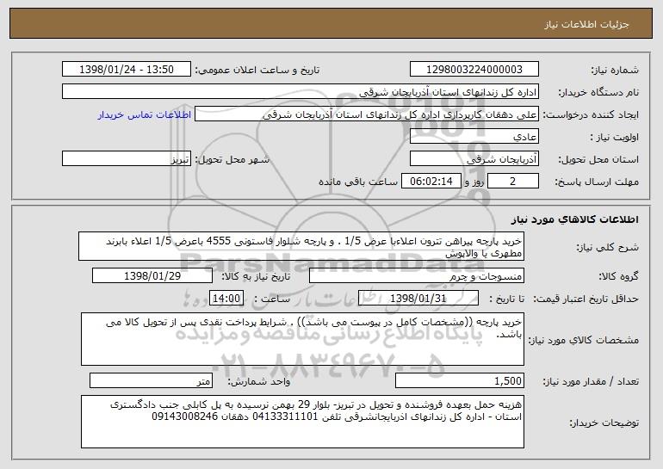
Task: Click the request creator field علی دهقان
Action: click(x=367, y=114)
